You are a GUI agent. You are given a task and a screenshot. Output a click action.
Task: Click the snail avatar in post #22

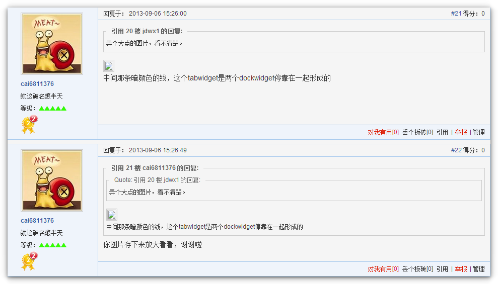pos(52,180)
